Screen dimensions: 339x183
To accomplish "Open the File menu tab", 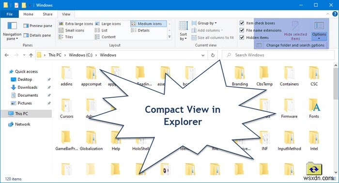I will click(x=10, y=14).
